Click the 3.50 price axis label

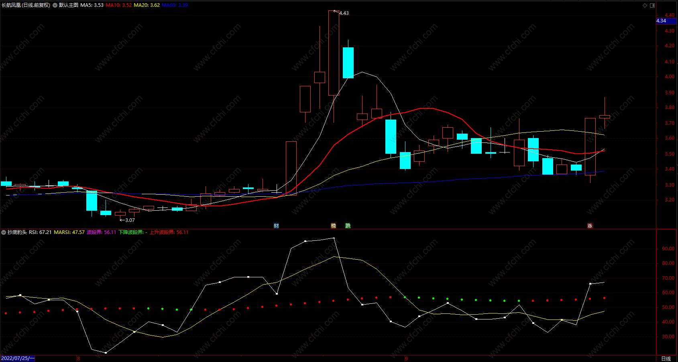670,154
